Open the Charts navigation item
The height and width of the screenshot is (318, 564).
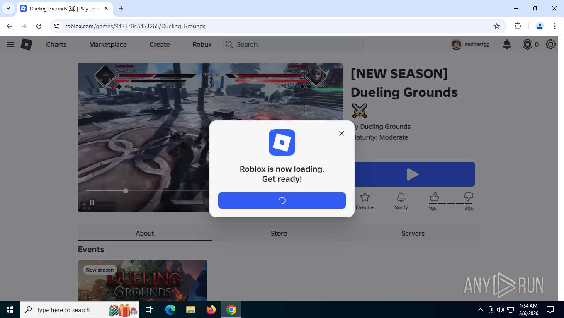point(56,44)
